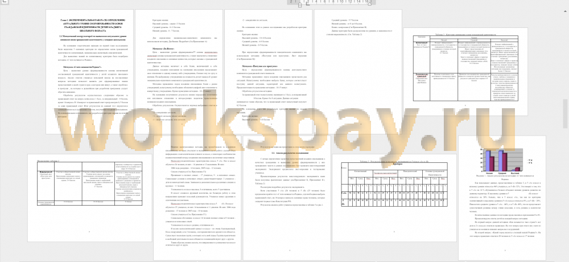569x262 pixels.
Task: Select the page listing Средний уровень 5-7 баллов
Action: tap(358, 72)
